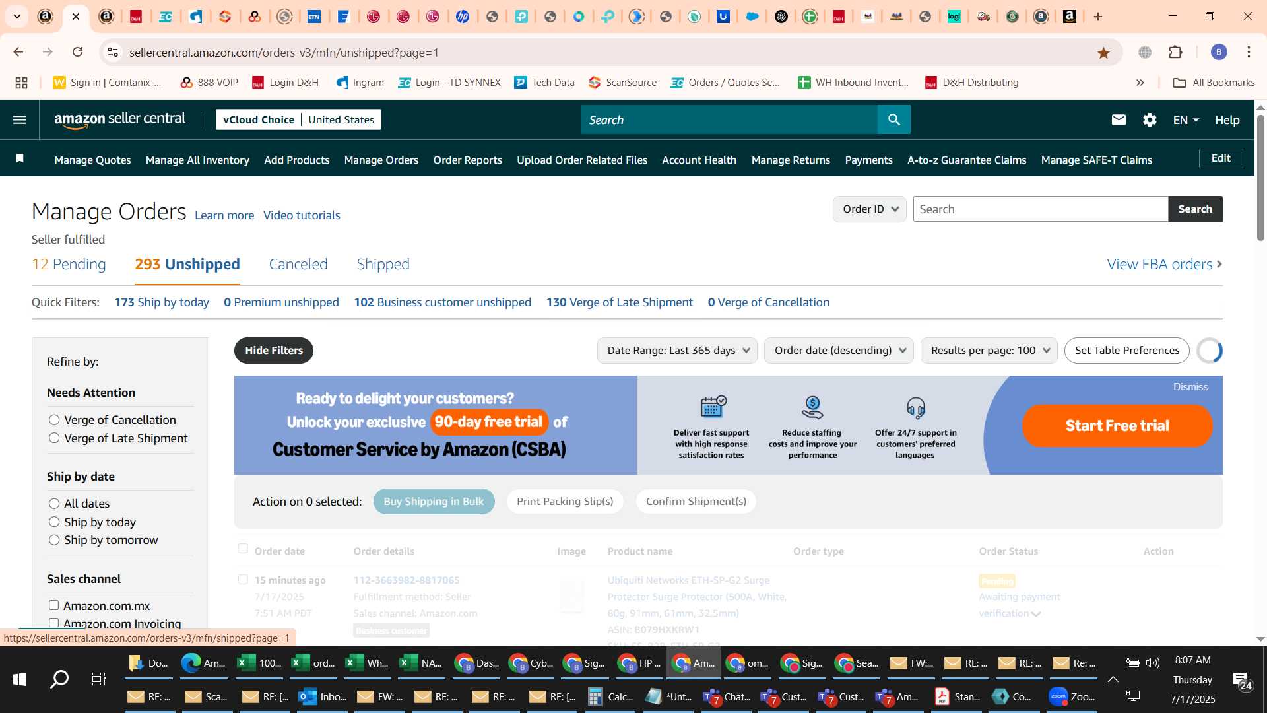Open Chrome three-dot menu

(x=1249, y=52)
